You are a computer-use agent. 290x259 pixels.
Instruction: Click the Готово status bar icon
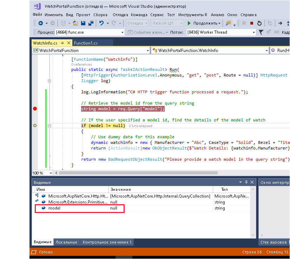34,252
